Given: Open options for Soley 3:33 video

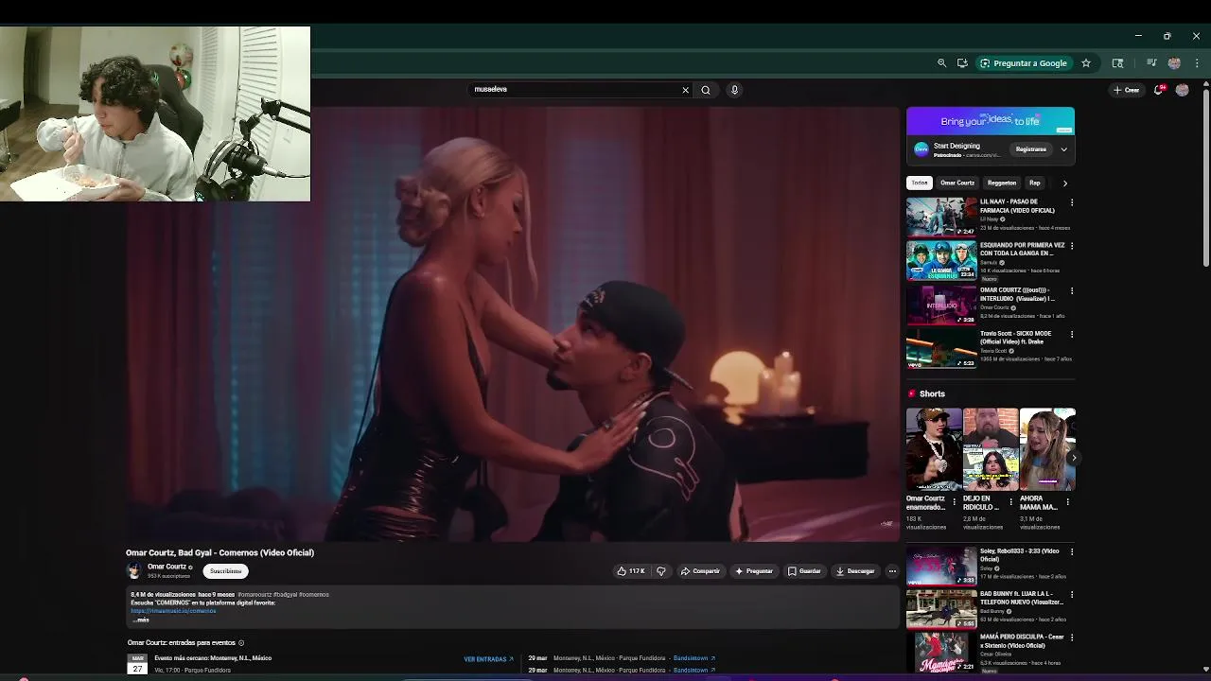Looking at the screenshot, I should pyautogui.click(x=1071, y=551).
